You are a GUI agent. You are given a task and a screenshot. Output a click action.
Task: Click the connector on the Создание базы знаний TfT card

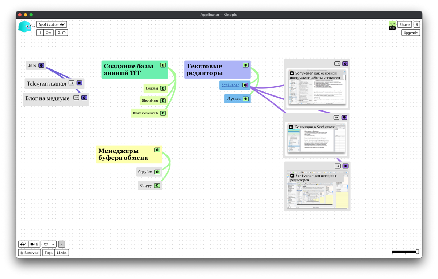163,65
